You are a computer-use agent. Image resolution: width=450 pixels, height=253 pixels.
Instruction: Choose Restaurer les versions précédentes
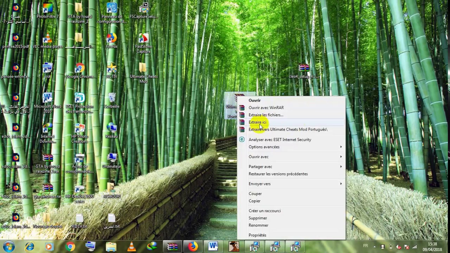(x=291, y=174)
